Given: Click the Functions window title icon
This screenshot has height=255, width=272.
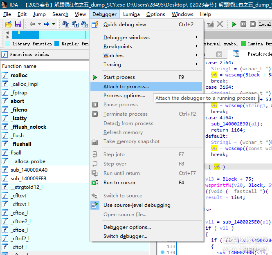Looking at the screenshot, I should [x=4, y=55].
